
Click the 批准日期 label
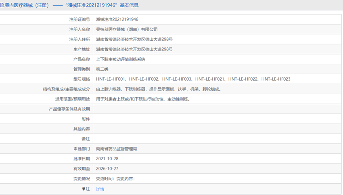(x=82, y=159)
